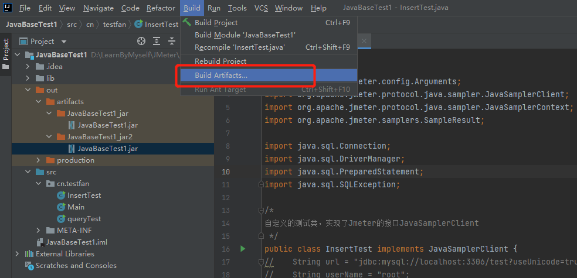This screenshot has width=577, height=278.
Task: Open the Navigate menu
Action: [99, 8]
